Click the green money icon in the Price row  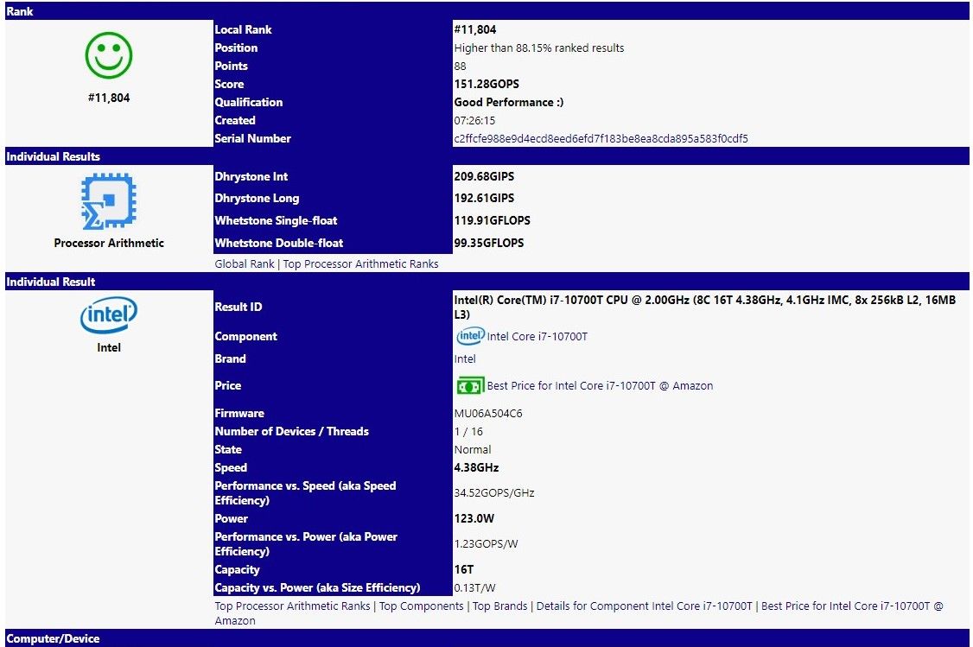click(470, 385)
